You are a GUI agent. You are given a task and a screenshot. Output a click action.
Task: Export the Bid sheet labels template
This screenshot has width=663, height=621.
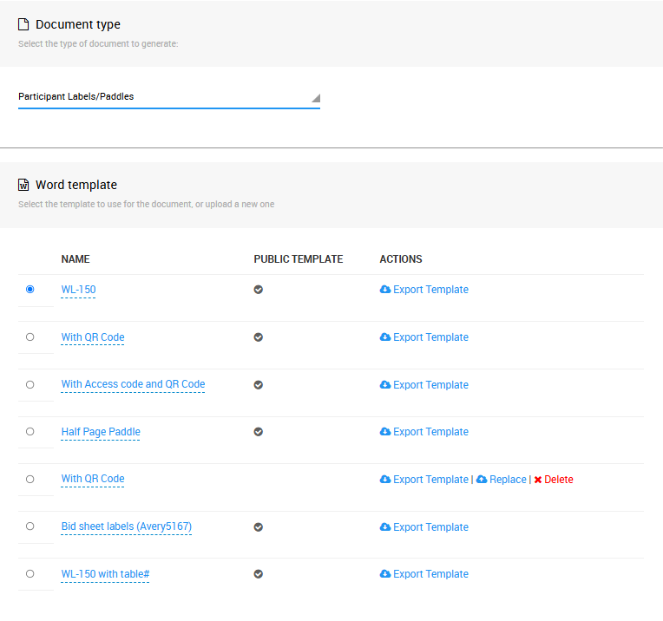(x=430, y=527)
